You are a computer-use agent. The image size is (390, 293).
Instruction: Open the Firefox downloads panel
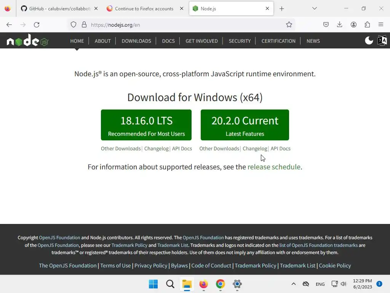(339, 25)
